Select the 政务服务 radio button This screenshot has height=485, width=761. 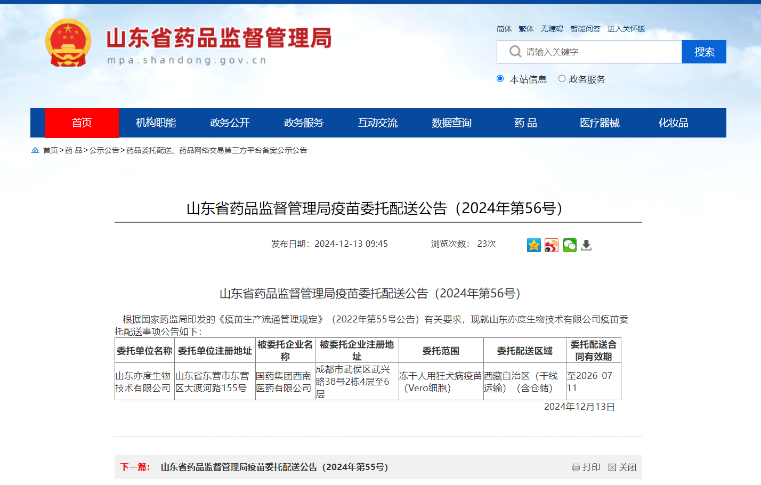(x=562, y=79)
